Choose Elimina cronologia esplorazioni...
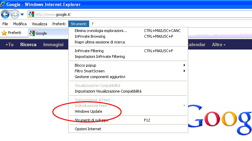This screenshot has height=141, width=252. (128, 31)
